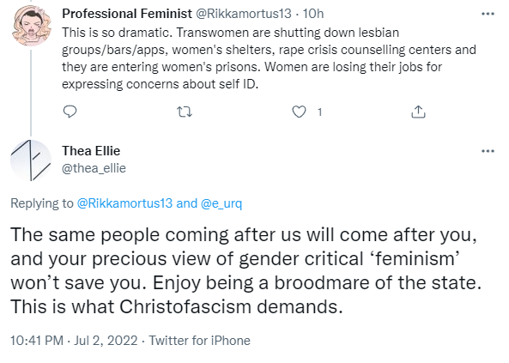Click Twitter for iPhone source link
The width and height of the screenshot is (509, 363).
click(200, 341)
